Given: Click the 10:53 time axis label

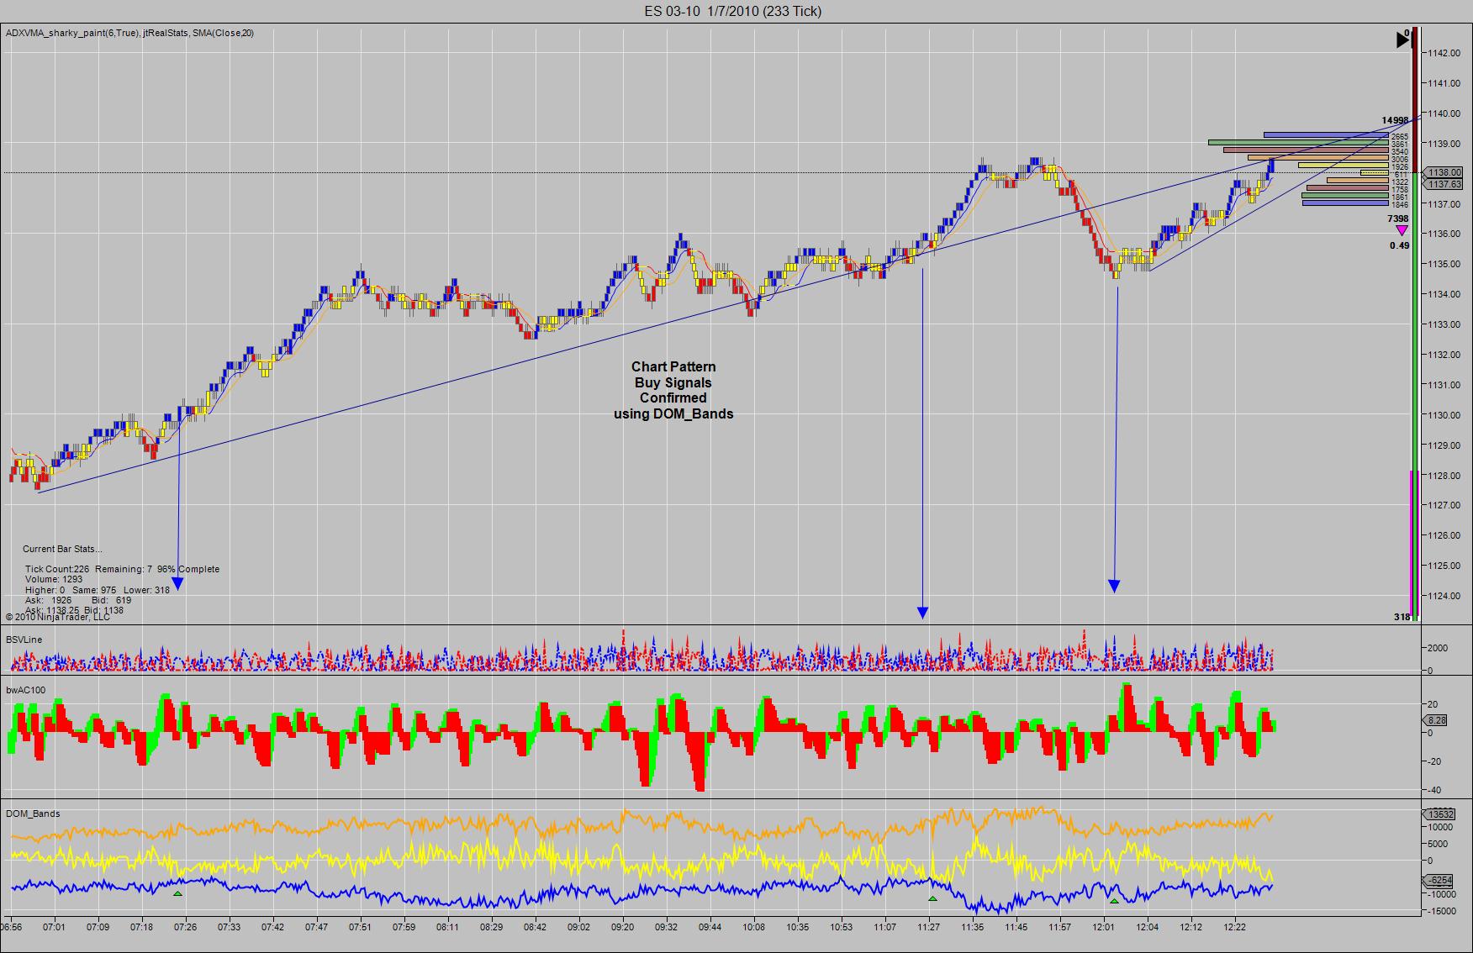Looking at the screenshot, I should coord(841,928).
